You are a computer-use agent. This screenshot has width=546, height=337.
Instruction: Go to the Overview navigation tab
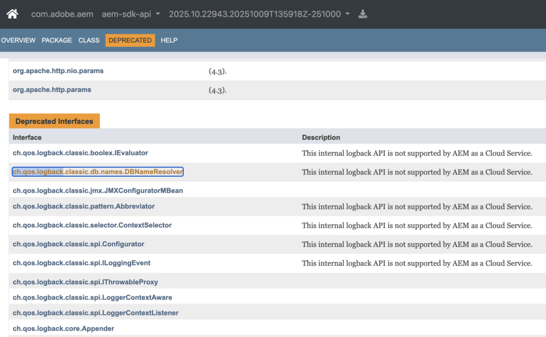coord(18,40)
